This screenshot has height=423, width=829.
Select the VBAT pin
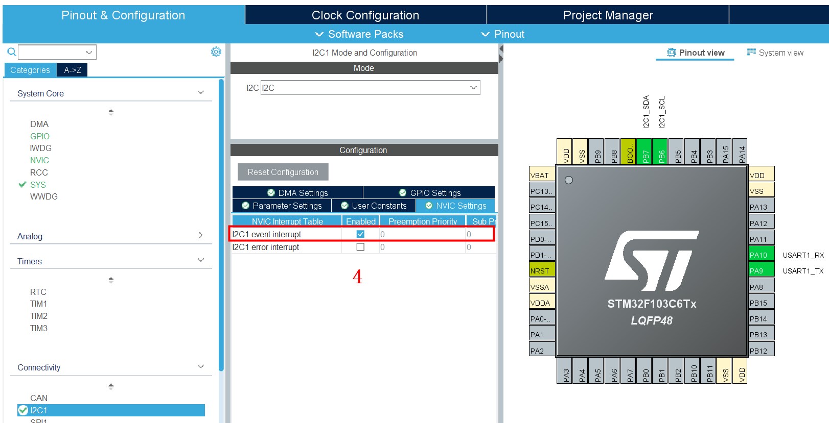coord(542,175)
